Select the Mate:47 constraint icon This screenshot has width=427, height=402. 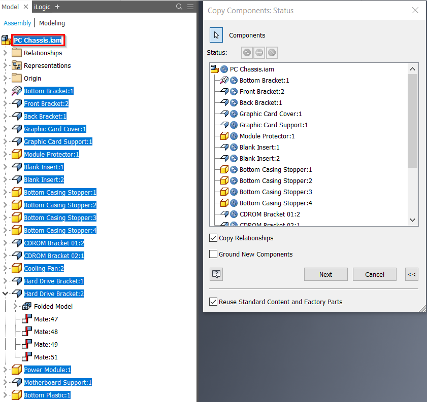point(27,319)
